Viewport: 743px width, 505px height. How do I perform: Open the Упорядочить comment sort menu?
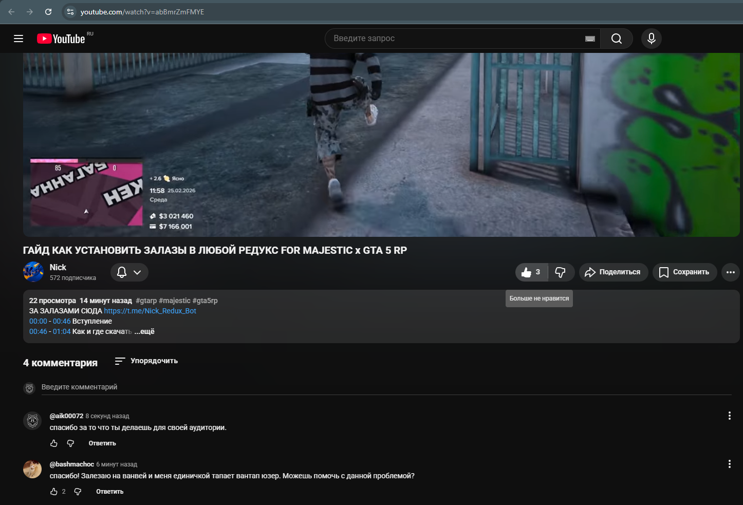[146, 361]
